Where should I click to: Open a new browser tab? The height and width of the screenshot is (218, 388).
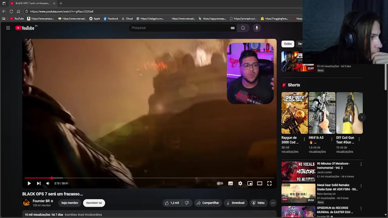click(x=61, y=3)
